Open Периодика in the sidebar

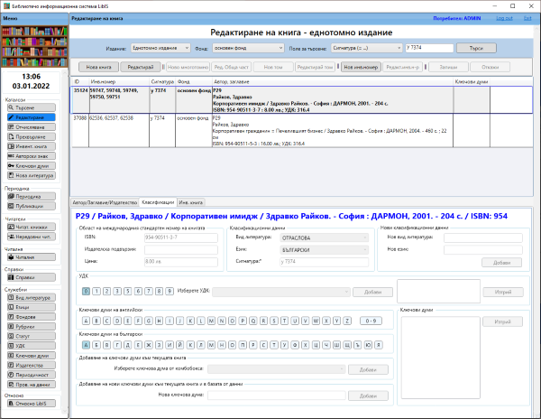(30, 196)
